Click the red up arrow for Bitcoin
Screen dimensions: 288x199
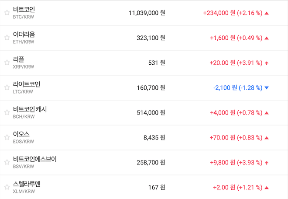(267, 13)
